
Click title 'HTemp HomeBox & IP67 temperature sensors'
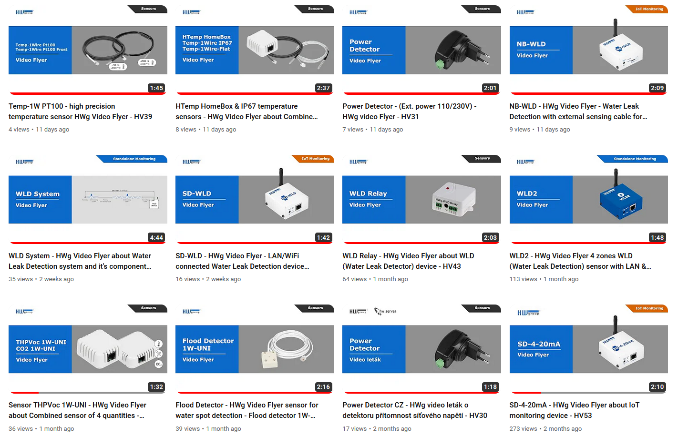tap(247, 112)
